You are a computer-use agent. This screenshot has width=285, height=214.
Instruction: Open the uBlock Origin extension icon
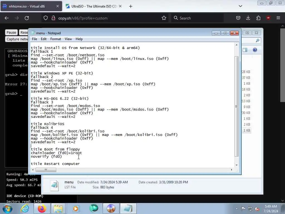pyautogui.click(x=268, y=18)
